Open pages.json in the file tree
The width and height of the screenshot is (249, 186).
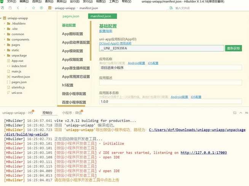19,82
